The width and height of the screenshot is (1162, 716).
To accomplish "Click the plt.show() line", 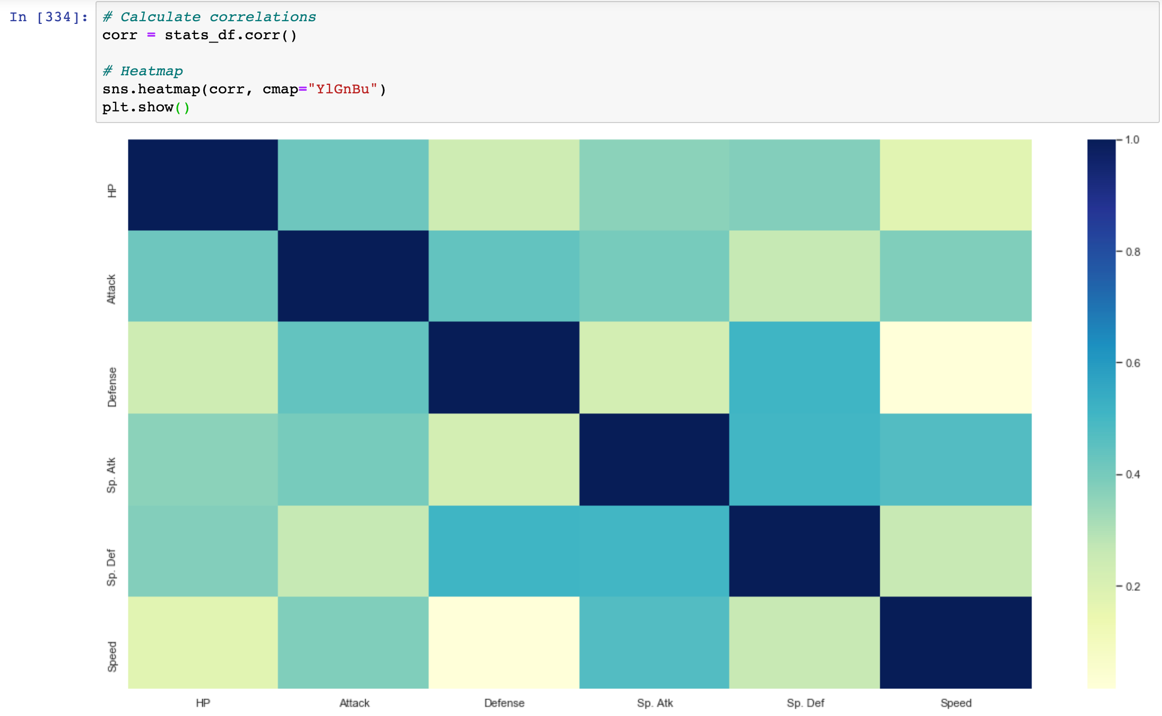I will [x=146, y=108].
